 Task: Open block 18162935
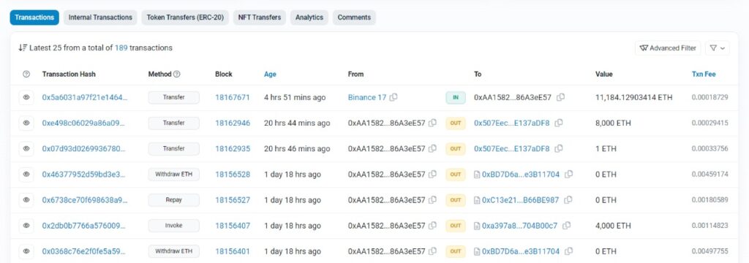pyautogui.click(x=233, y=149)
